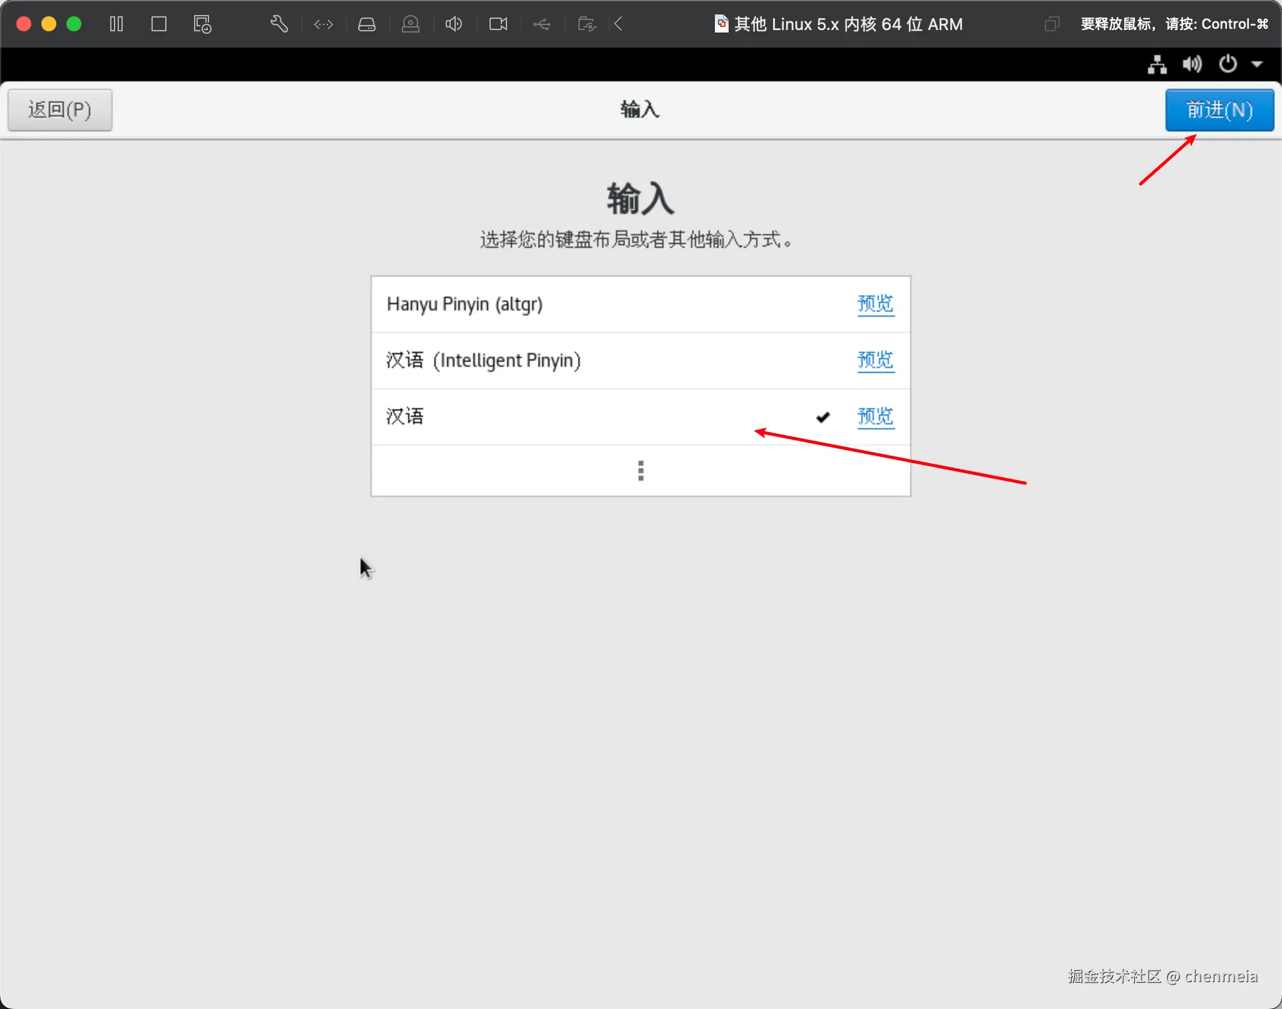Pause the virtual machine
The image size is (1282, 1009).
coord(116,24)
